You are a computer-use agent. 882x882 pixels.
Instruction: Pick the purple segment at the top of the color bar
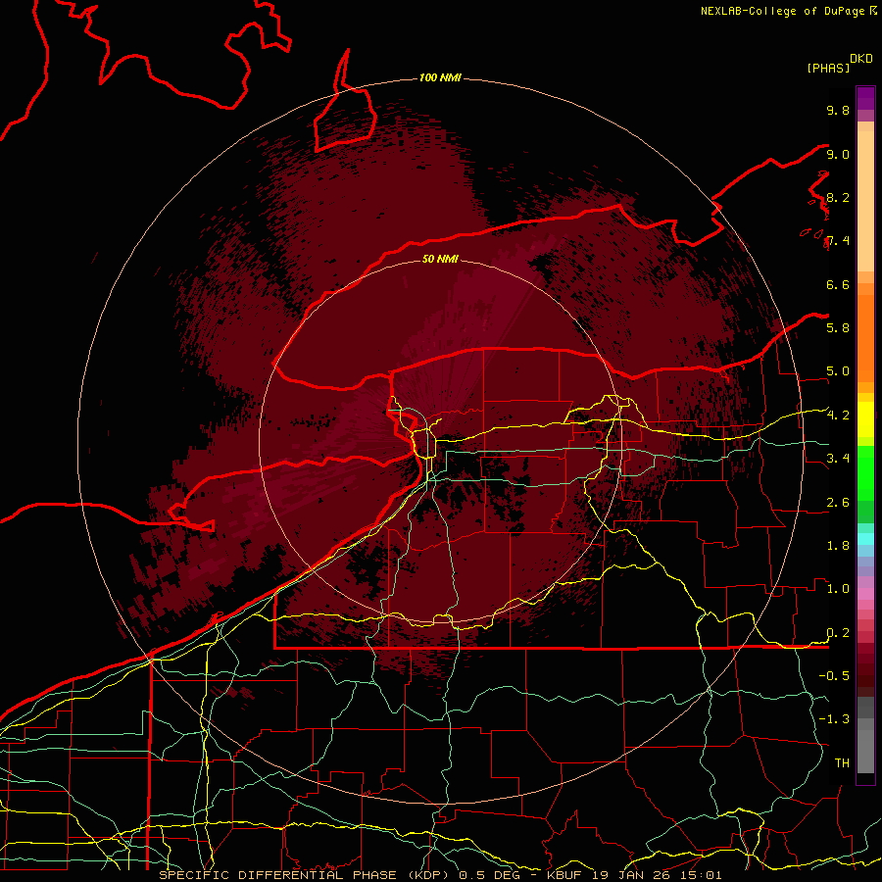(x=865, y=98)
